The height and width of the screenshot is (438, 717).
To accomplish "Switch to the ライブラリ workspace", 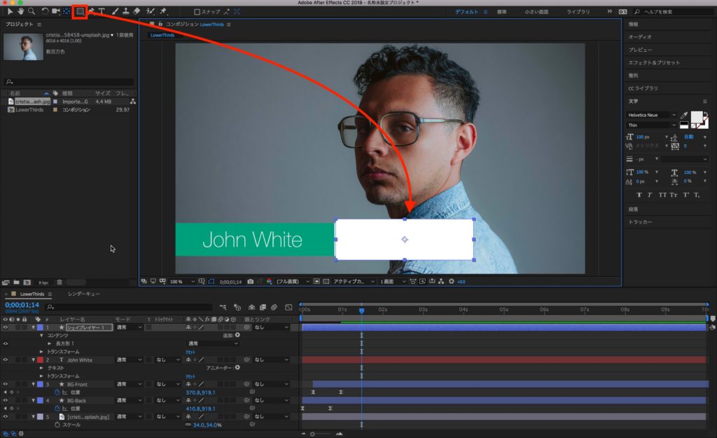I will click(578, 12).
